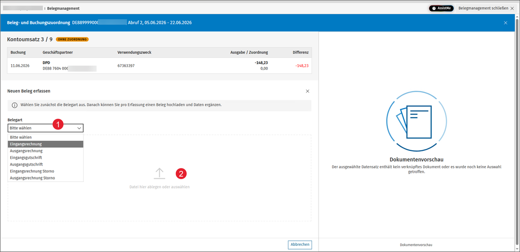
Task: Click the Differenz column header
Action: click(301, 52)
